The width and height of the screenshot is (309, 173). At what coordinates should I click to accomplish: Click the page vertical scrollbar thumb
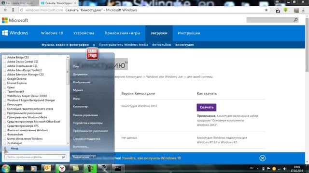(307, 45)
